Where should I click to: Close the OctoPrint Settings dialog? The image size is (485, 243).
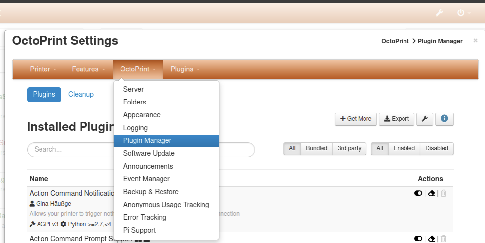tap(475, 41)
